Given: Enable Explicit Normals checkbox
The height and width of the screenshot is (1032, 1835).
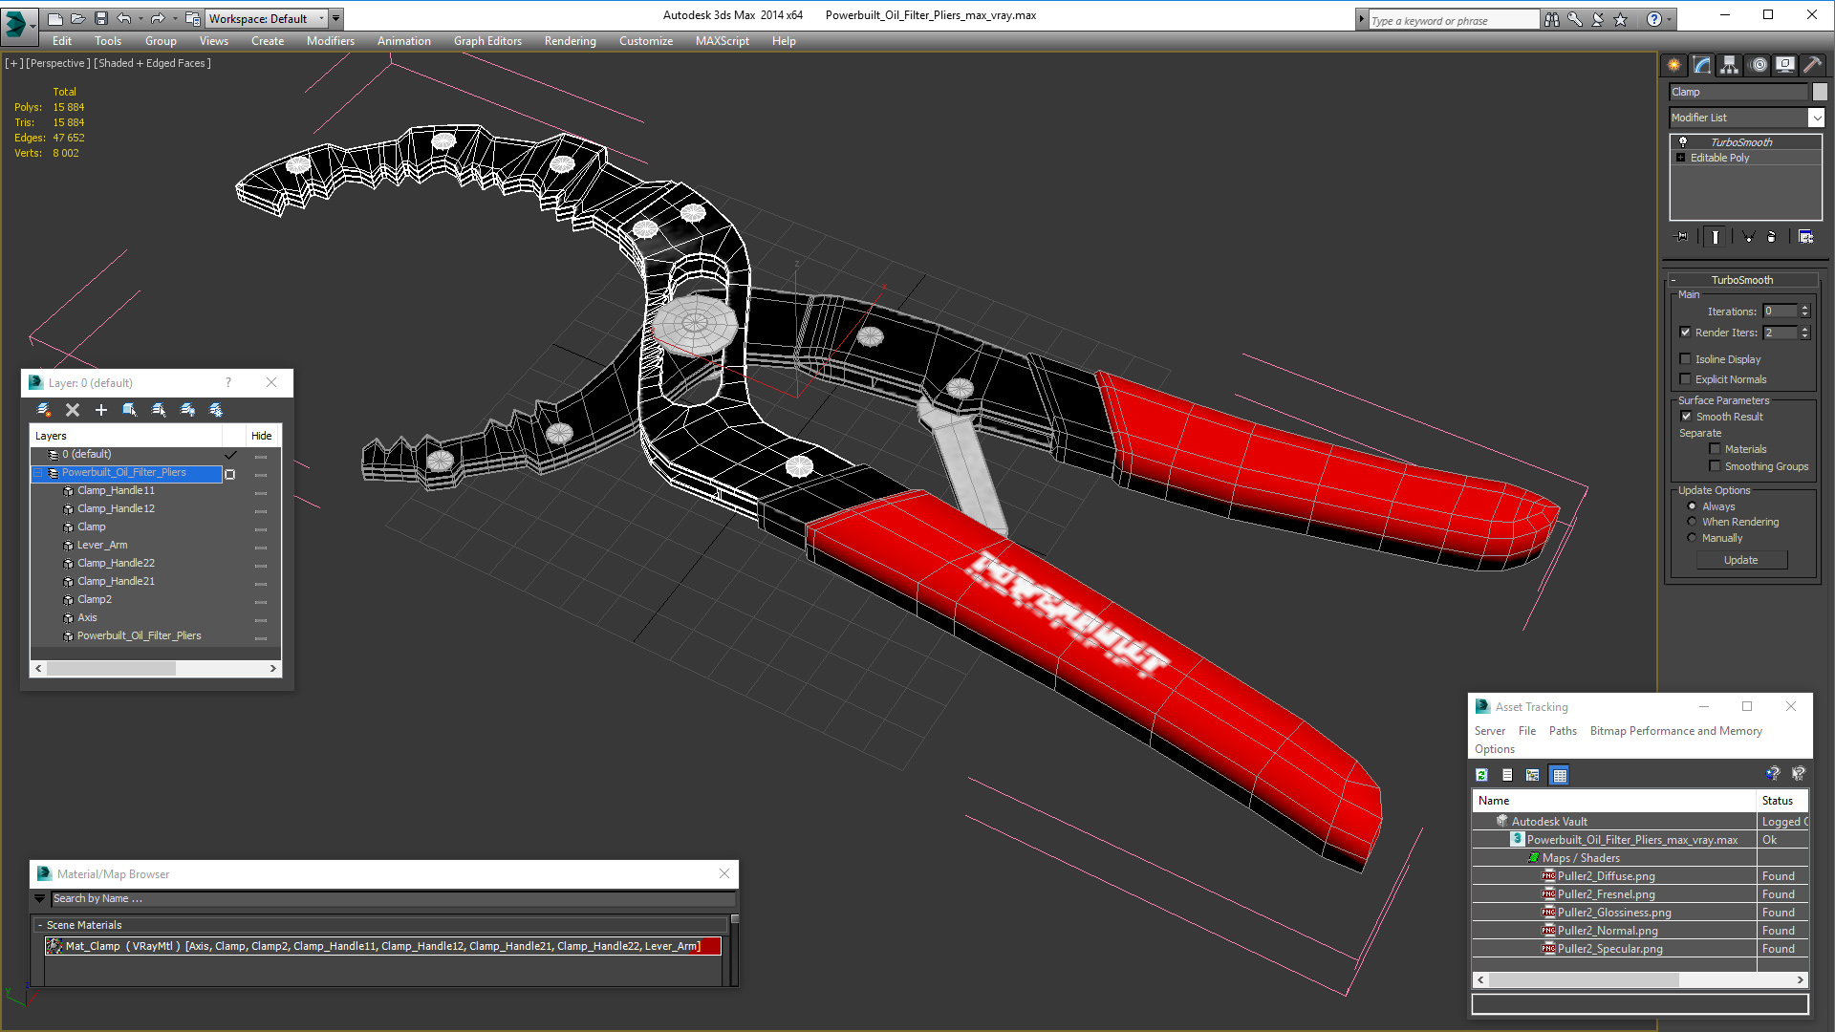Looking at the screenshot, I should coord(1686,379).
